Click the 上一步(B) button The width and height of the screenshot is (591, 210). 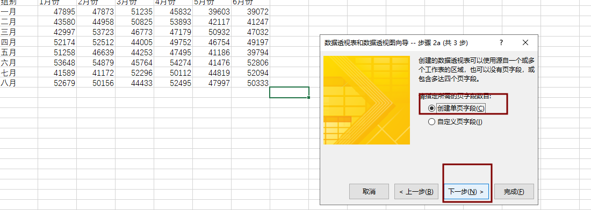[x=416, y=192]
